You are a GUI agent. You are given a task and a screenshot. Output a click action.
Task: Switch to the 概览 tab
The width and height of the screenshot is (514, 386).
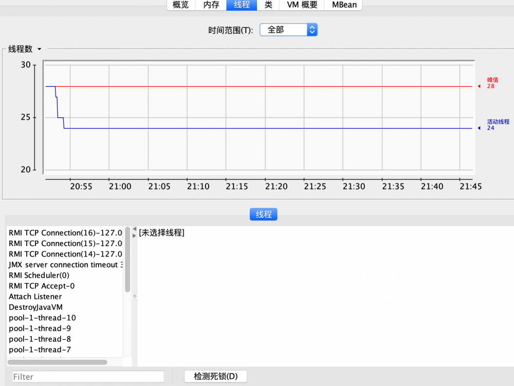[x=181, y=5]
